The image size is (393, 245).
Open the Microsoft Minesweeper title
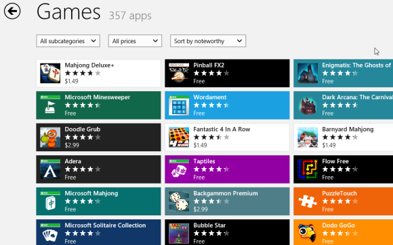[98, 97]
